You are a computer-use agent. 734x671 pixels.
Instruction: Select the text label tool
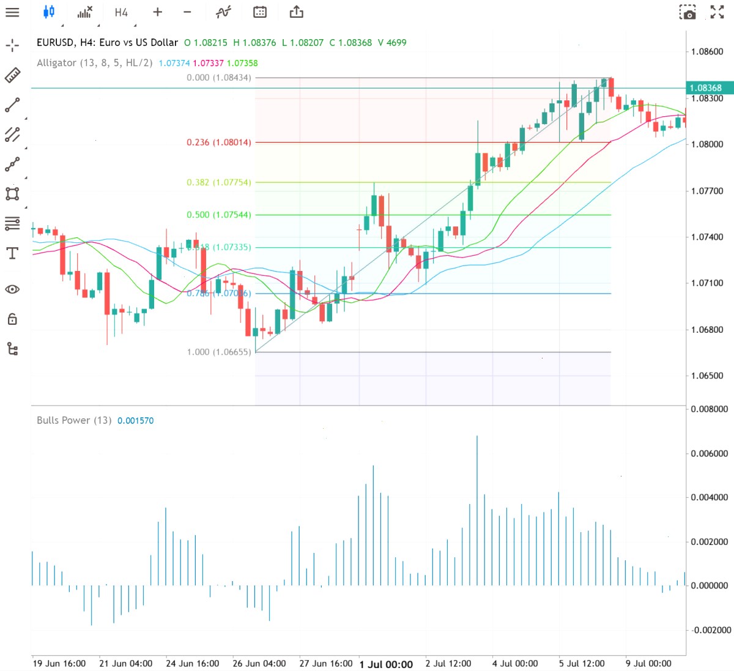coord(12,253)
